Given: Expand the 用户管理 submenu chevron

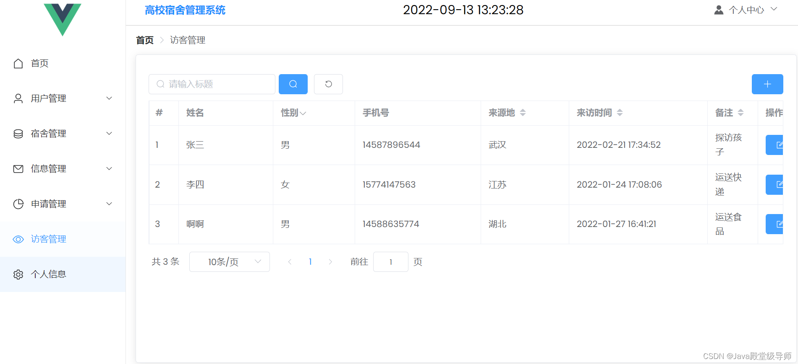Looking at the screenshot, I should [x=109, y=98].
